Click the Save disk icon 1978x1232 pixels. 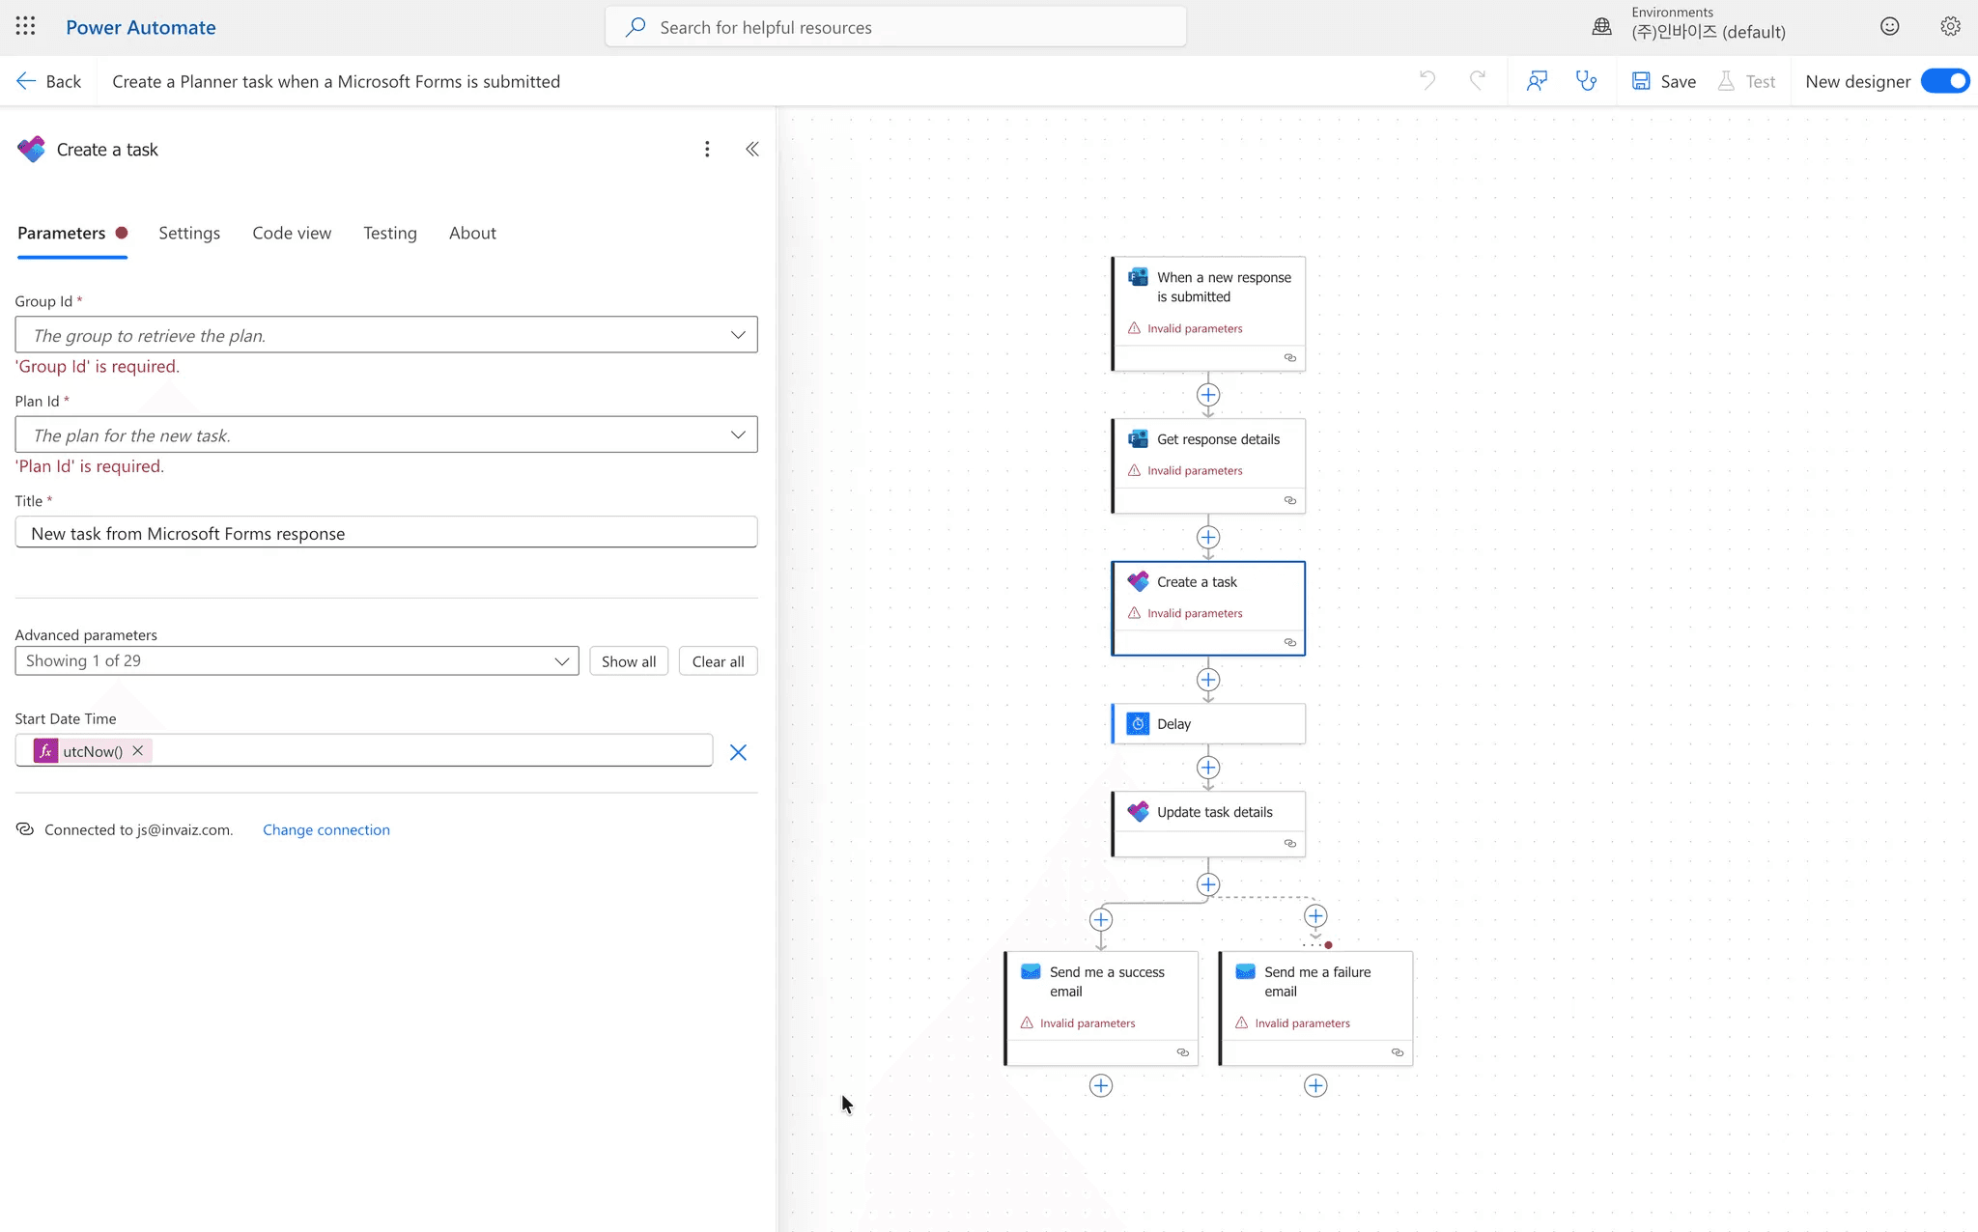click(1641, 81)
